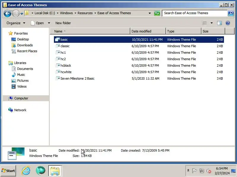Change view with the view icon
Image resolution: width=237 pixels, height=177 pixels.
[x=204, y=23]
